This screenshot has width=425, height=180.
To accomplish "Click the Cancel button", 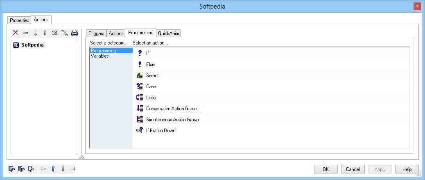I will pyautogui.click(x=353, y=169).
